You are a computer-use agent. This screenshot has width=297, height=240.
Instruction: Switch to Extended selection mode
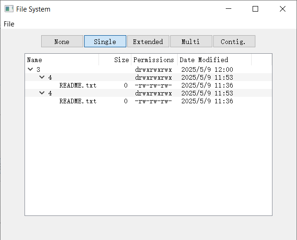point(148,41)
